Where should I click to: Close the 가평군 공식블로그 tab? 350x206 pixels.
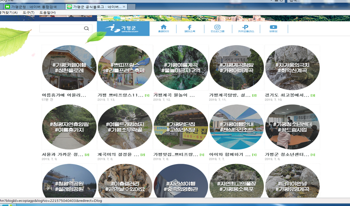124,7
